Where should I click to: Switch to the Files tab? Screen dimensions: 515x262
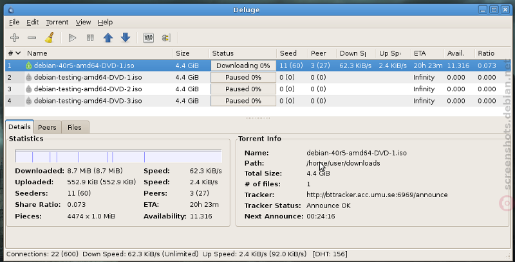[x=75, y=127]
